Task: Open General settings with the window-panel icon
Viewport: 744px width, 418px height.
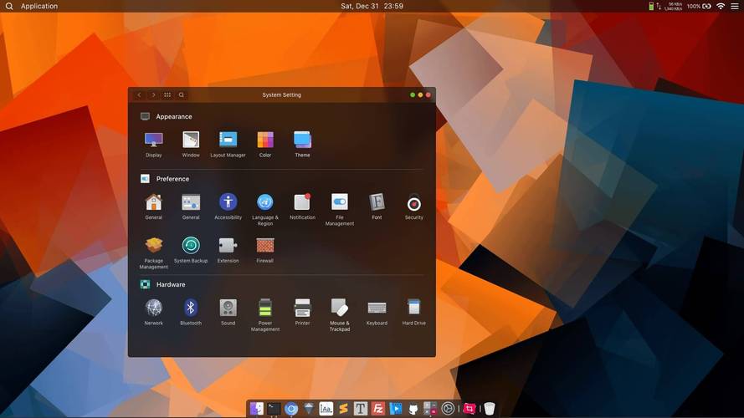Action: pos(191,206)
